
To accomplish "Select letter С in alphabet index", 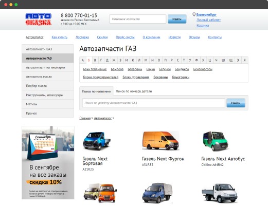I will pyautogui.click(x=177, y=60).
